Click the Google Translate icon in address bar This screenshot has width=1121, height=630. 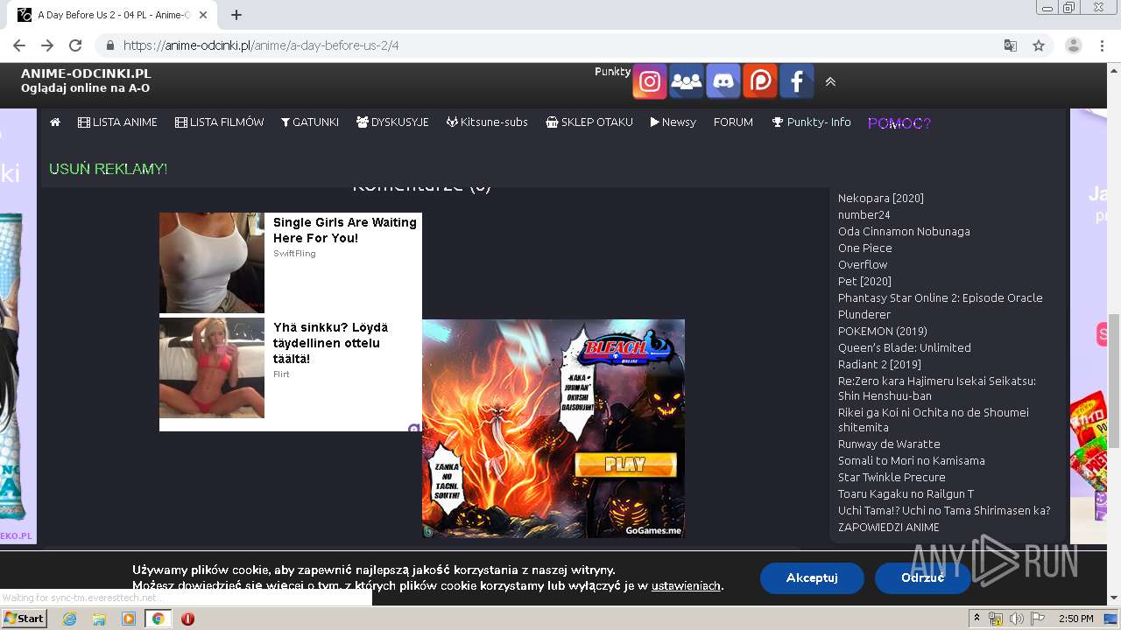coord(1011,45)
